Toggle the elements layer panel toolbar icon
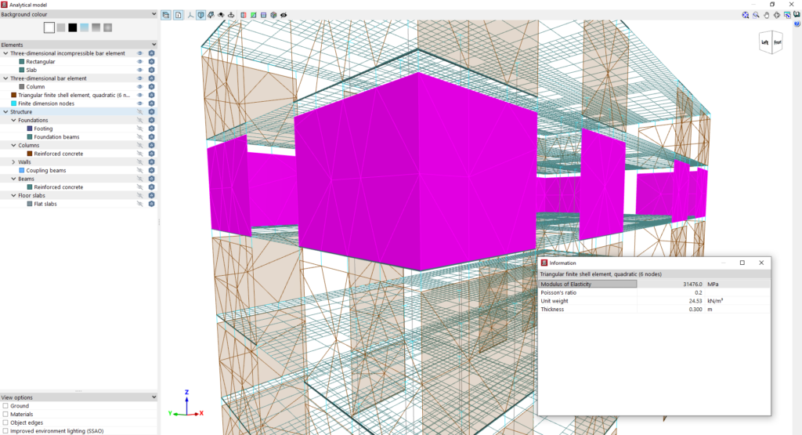Image resolution: width=802 pixels, height=435 pixels. 166,15
